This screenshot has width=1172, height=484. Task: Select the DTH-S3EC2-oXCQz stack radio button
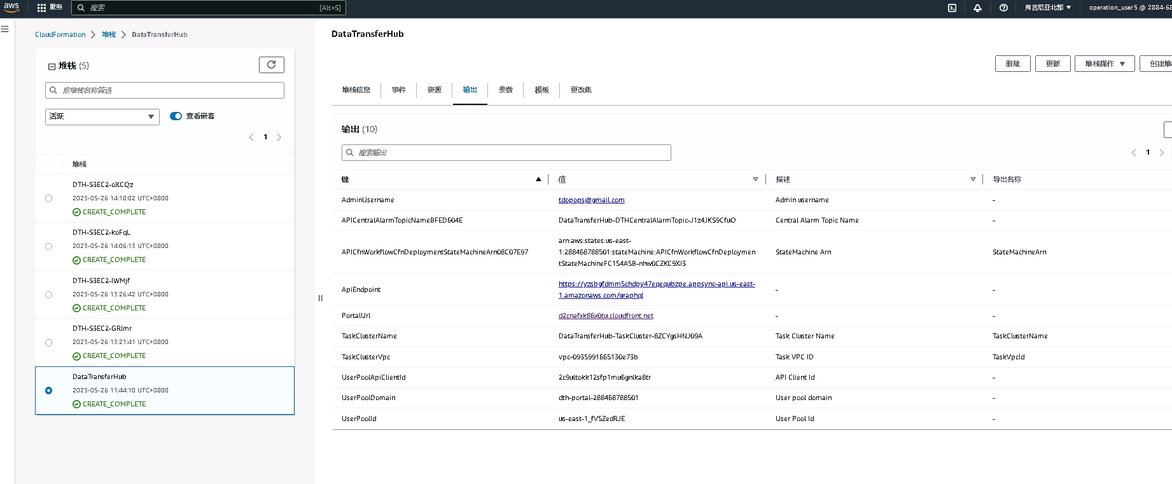[x=49, y=198]
